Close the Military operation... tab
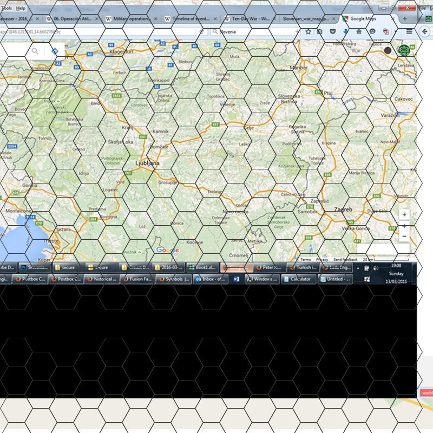The width and height of the screenshot is (433, 433). [x=156, y=19]
